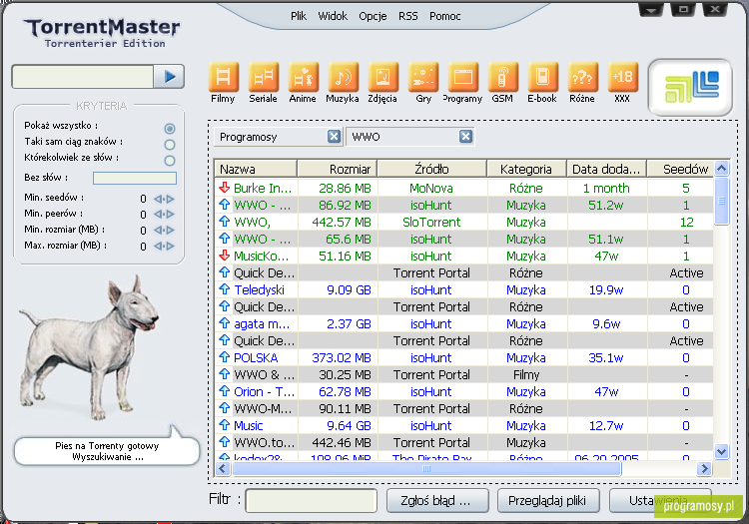Screen dimensions: 749x524
Task: Open the Plik menu
Action: click(x=299, y=16)
